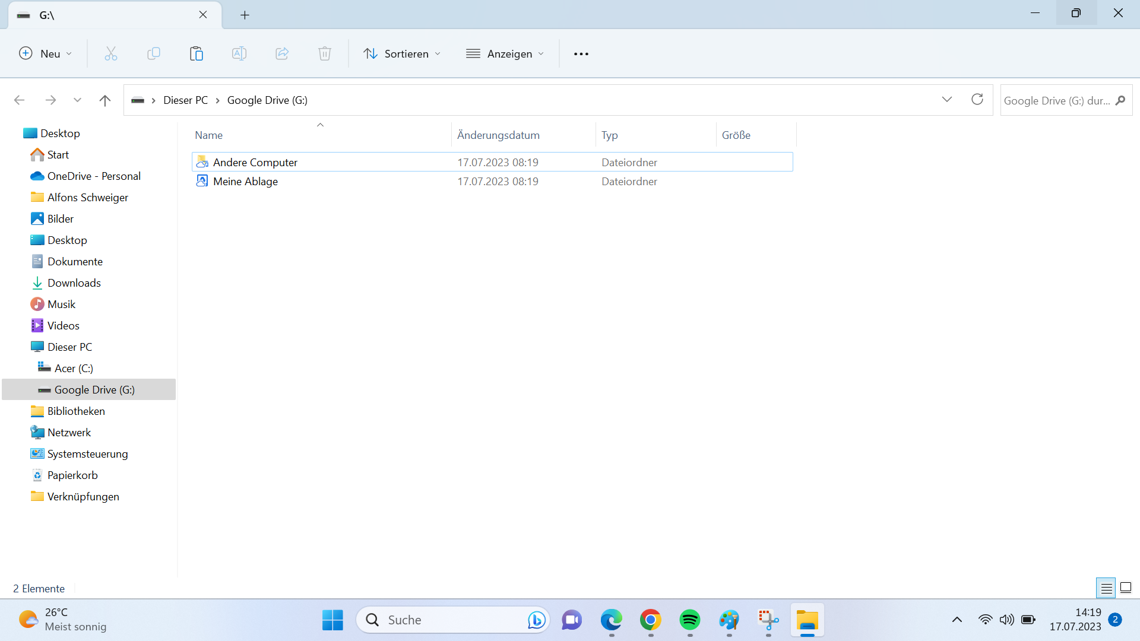Click the Share icon in toolbar
The image size is (1140, 641).
[x=282, y=53]
